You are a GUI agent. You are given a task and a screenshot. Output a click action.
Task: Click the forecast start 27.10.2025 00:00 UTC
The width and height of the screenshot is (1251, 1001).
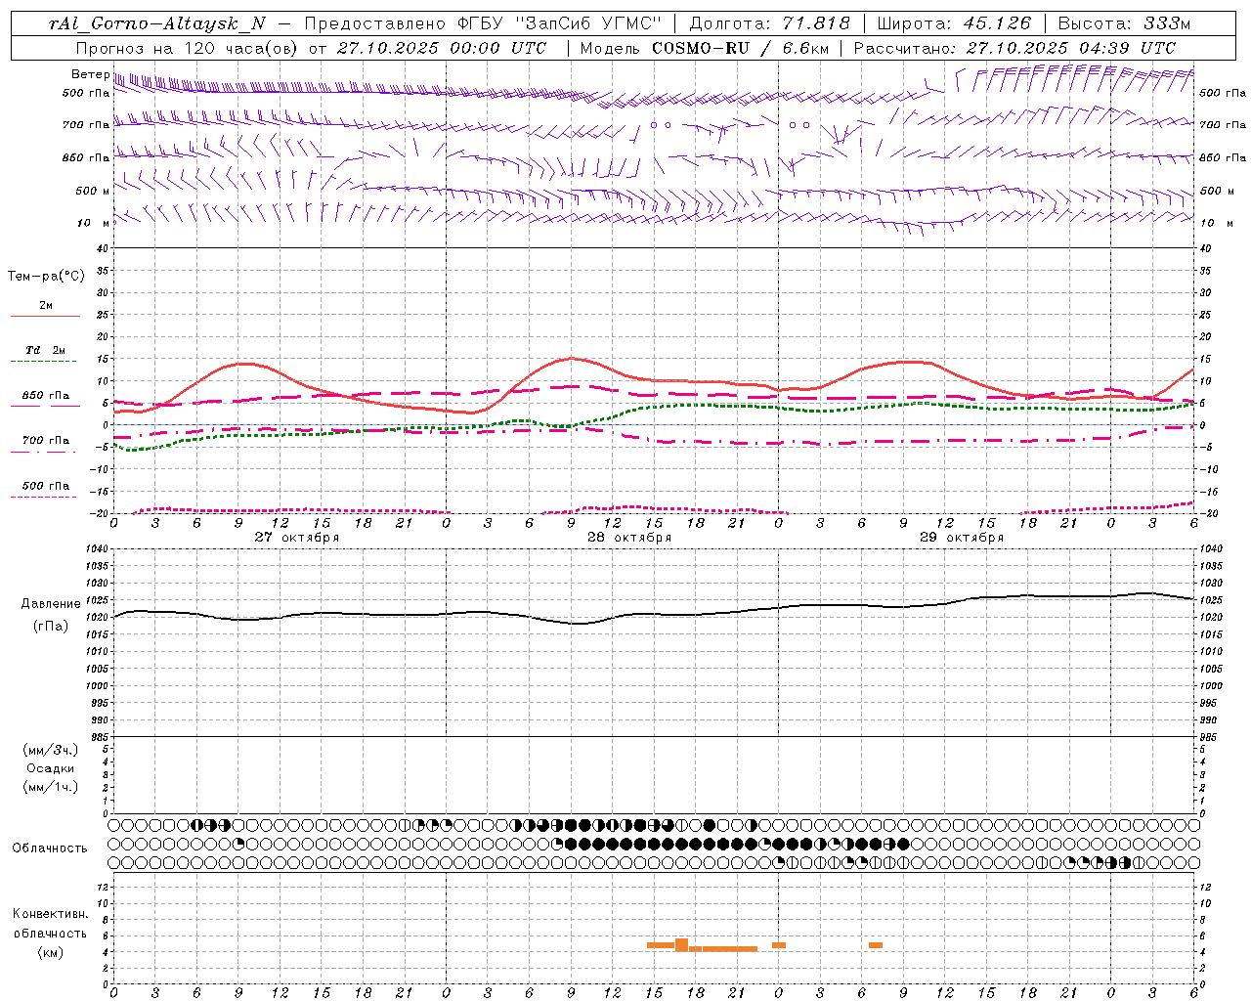coord(442,48)
